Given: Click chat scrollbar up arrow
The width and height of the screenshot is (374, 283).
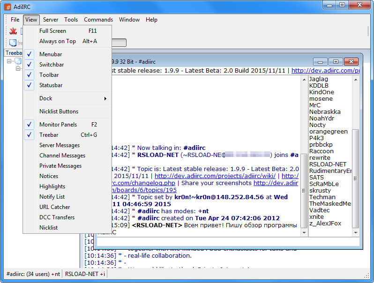Looking at the screenshot, I should 304,80.
